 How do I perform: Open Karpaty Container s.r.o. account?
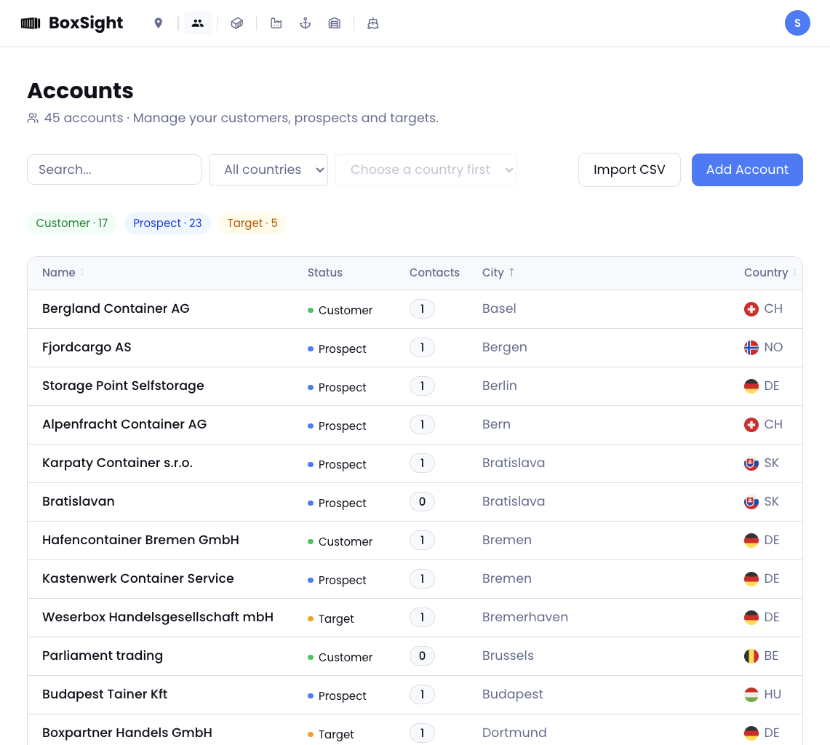coord(118,463)
